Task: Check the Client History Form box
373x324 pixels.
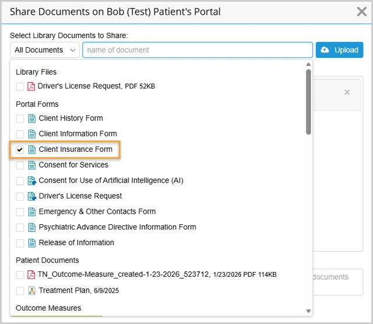Action: pos(20,119)
